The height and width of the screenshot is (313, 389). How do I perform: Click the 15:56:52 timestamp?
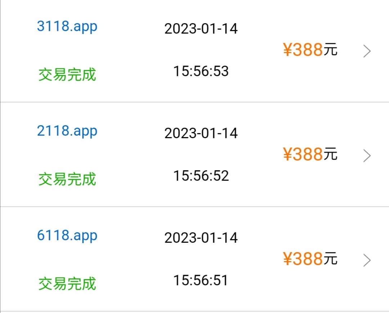click(x=201, y=176)
